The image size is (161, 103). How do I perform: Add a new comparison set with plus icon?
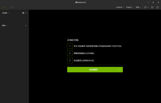26,13
